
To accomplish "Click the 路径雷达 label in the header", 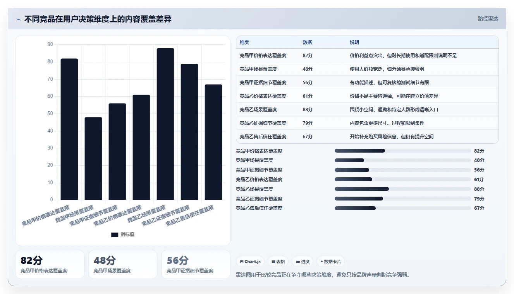I will tap(488, 19).
